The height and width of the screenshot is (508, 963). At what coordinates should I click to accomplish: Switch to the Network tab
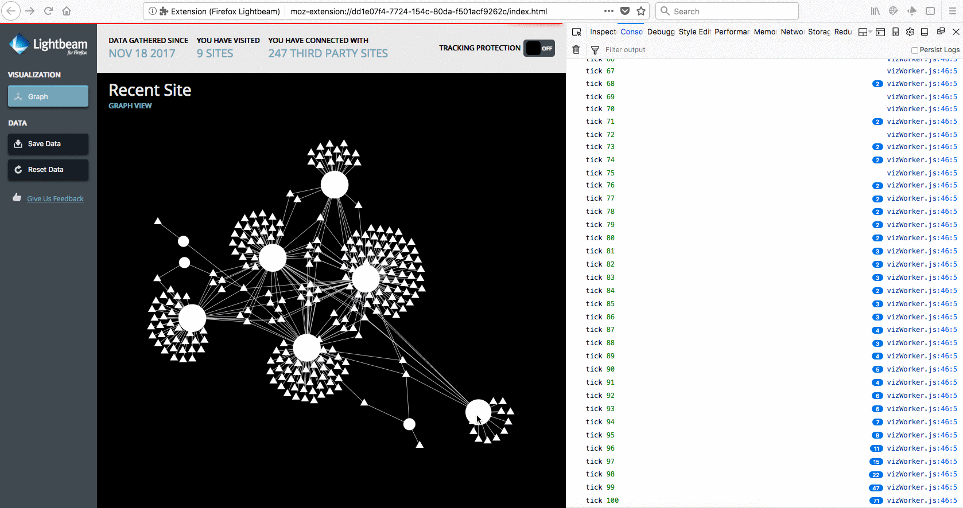792,32
